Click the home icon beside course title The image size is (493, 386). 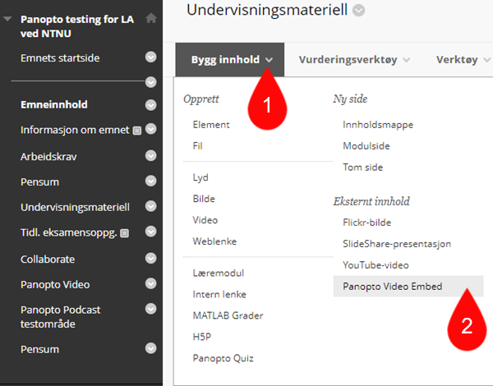point(151,18)
